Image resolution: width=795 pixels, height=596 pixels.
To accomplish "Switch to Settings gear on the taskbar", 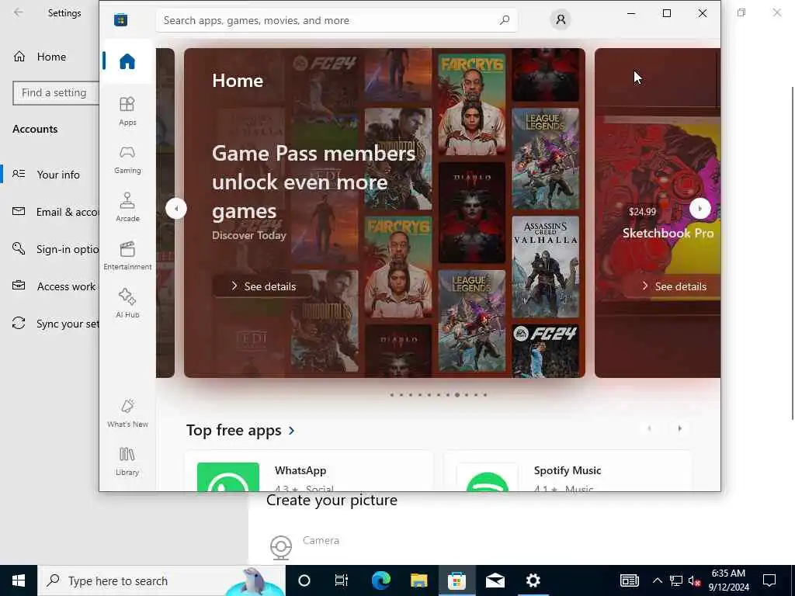I will [x=533, y=580].
